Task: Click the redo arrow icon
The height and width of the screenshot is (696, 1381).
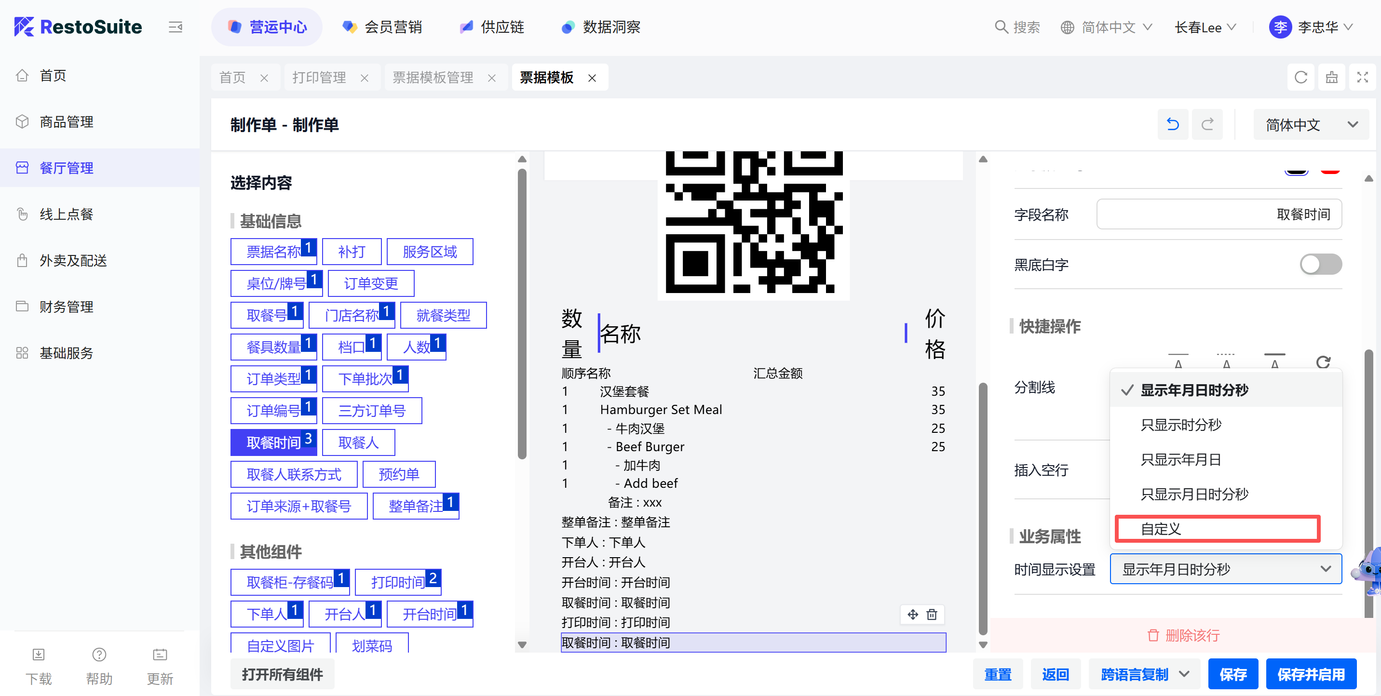Action: pos(1207,125)
